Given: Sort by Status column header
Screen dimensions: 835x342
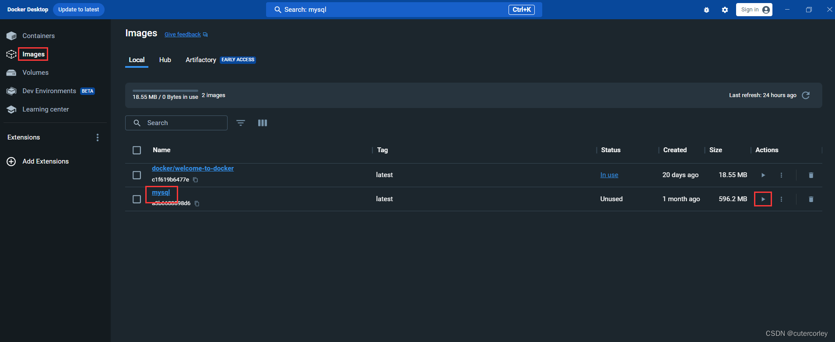Looking at the screenshot, I should coord(611,150).
